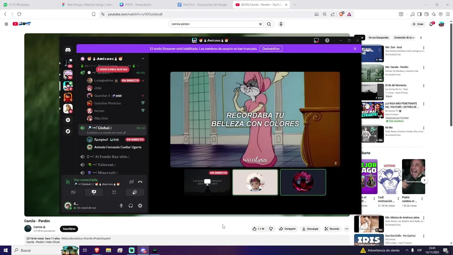Click Recortar under the video
The height and width of the screenshot is (255, 453).
(332, 229)
